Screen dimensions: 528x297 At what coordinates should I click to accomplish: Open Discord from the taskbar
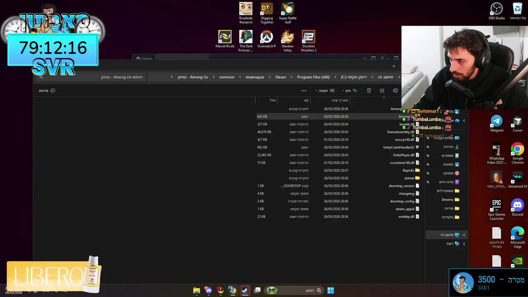[208, 290]
